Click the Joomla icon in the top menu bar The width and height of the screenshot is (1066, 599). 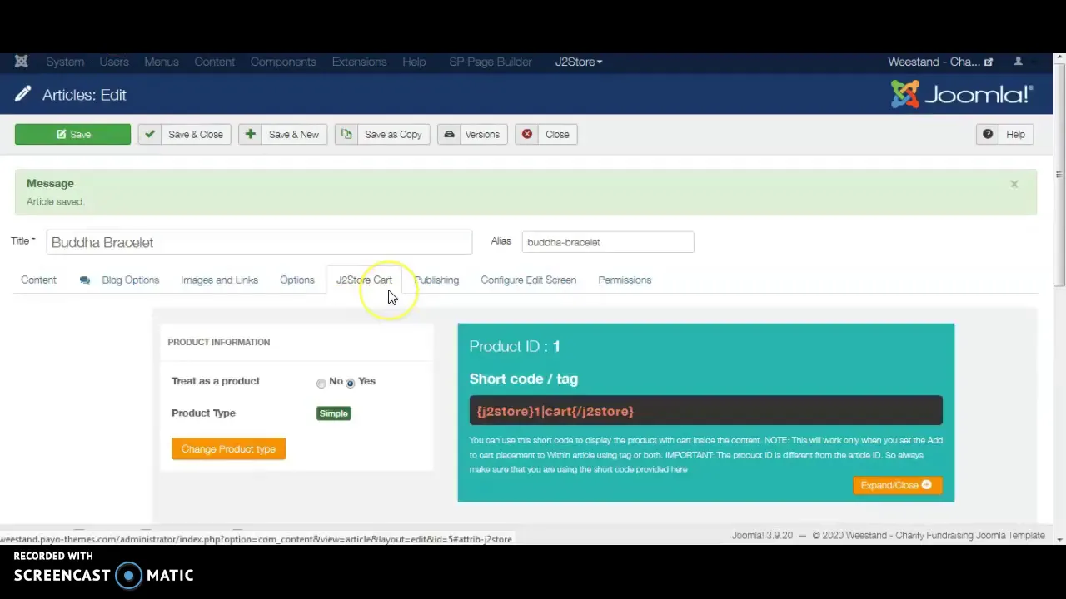22,62
